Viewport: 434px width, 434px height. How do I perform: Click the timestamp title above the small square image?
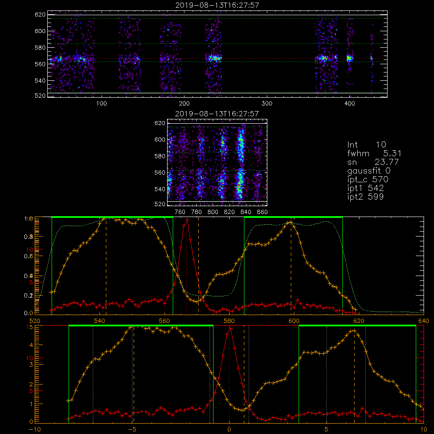(217, 114)
